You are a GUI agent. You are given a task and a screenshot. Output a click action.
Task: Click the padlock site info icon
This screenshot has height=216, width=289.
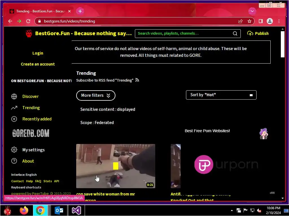[x=39, y=21]
